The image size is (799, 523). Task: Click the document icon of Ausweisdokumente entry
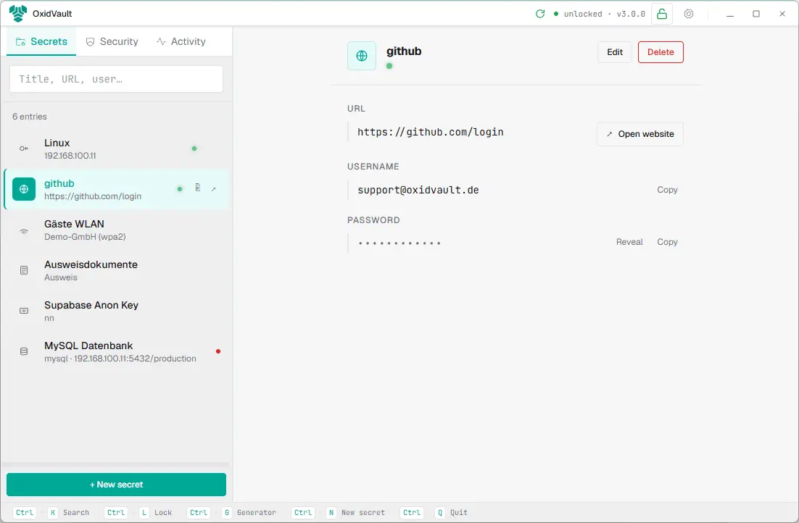[24, 270]
